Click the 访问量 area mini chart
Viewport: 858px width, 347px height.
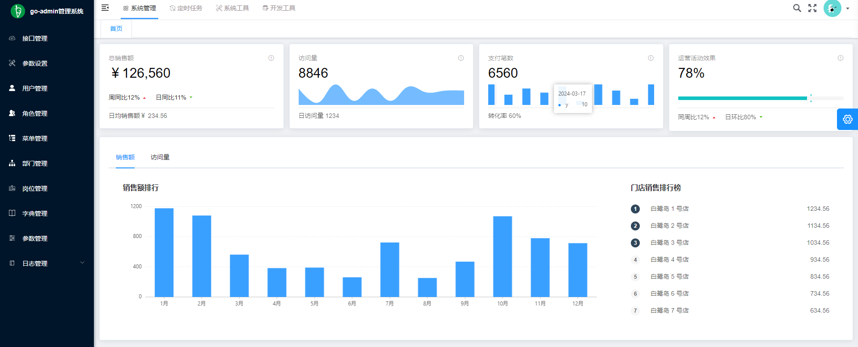tap(381, 95)
